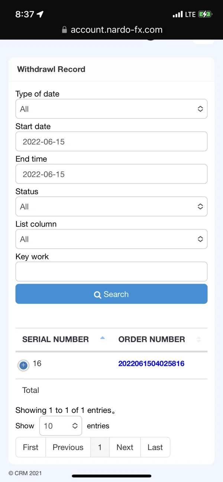
Task: Click the ascending sort arrow beside Serial Number
Action: tap(103, 338)
